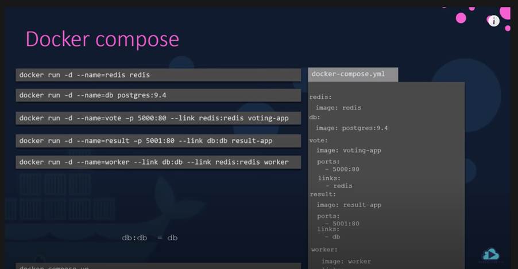Click the 'vote:' service key
Viewport: 518px width, 269px height.
point(319,141)
